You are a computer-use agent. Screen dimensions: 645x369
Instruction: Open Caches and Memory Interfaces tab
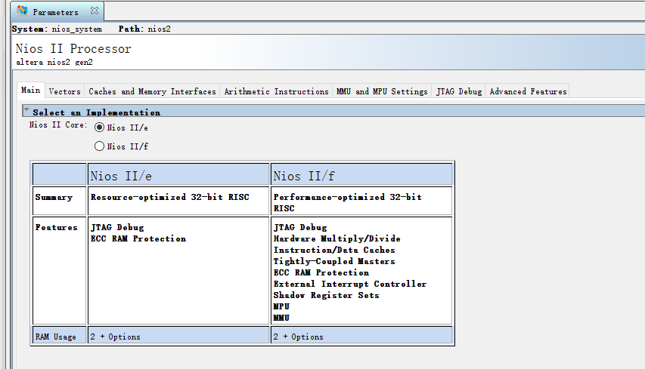point(152,91)
